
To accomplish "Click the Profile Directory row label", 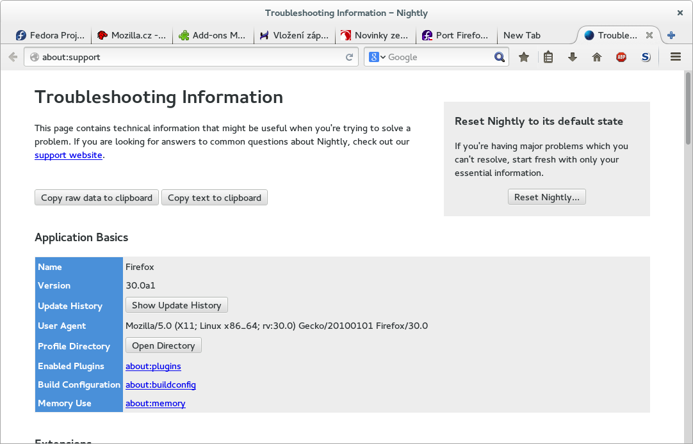I will (x=74, y=347).
